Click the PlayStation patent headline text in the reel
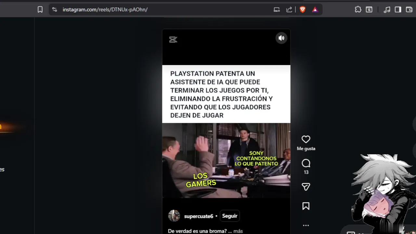The image size is (416, 234). pyautogui.click(x=221, y=94)
